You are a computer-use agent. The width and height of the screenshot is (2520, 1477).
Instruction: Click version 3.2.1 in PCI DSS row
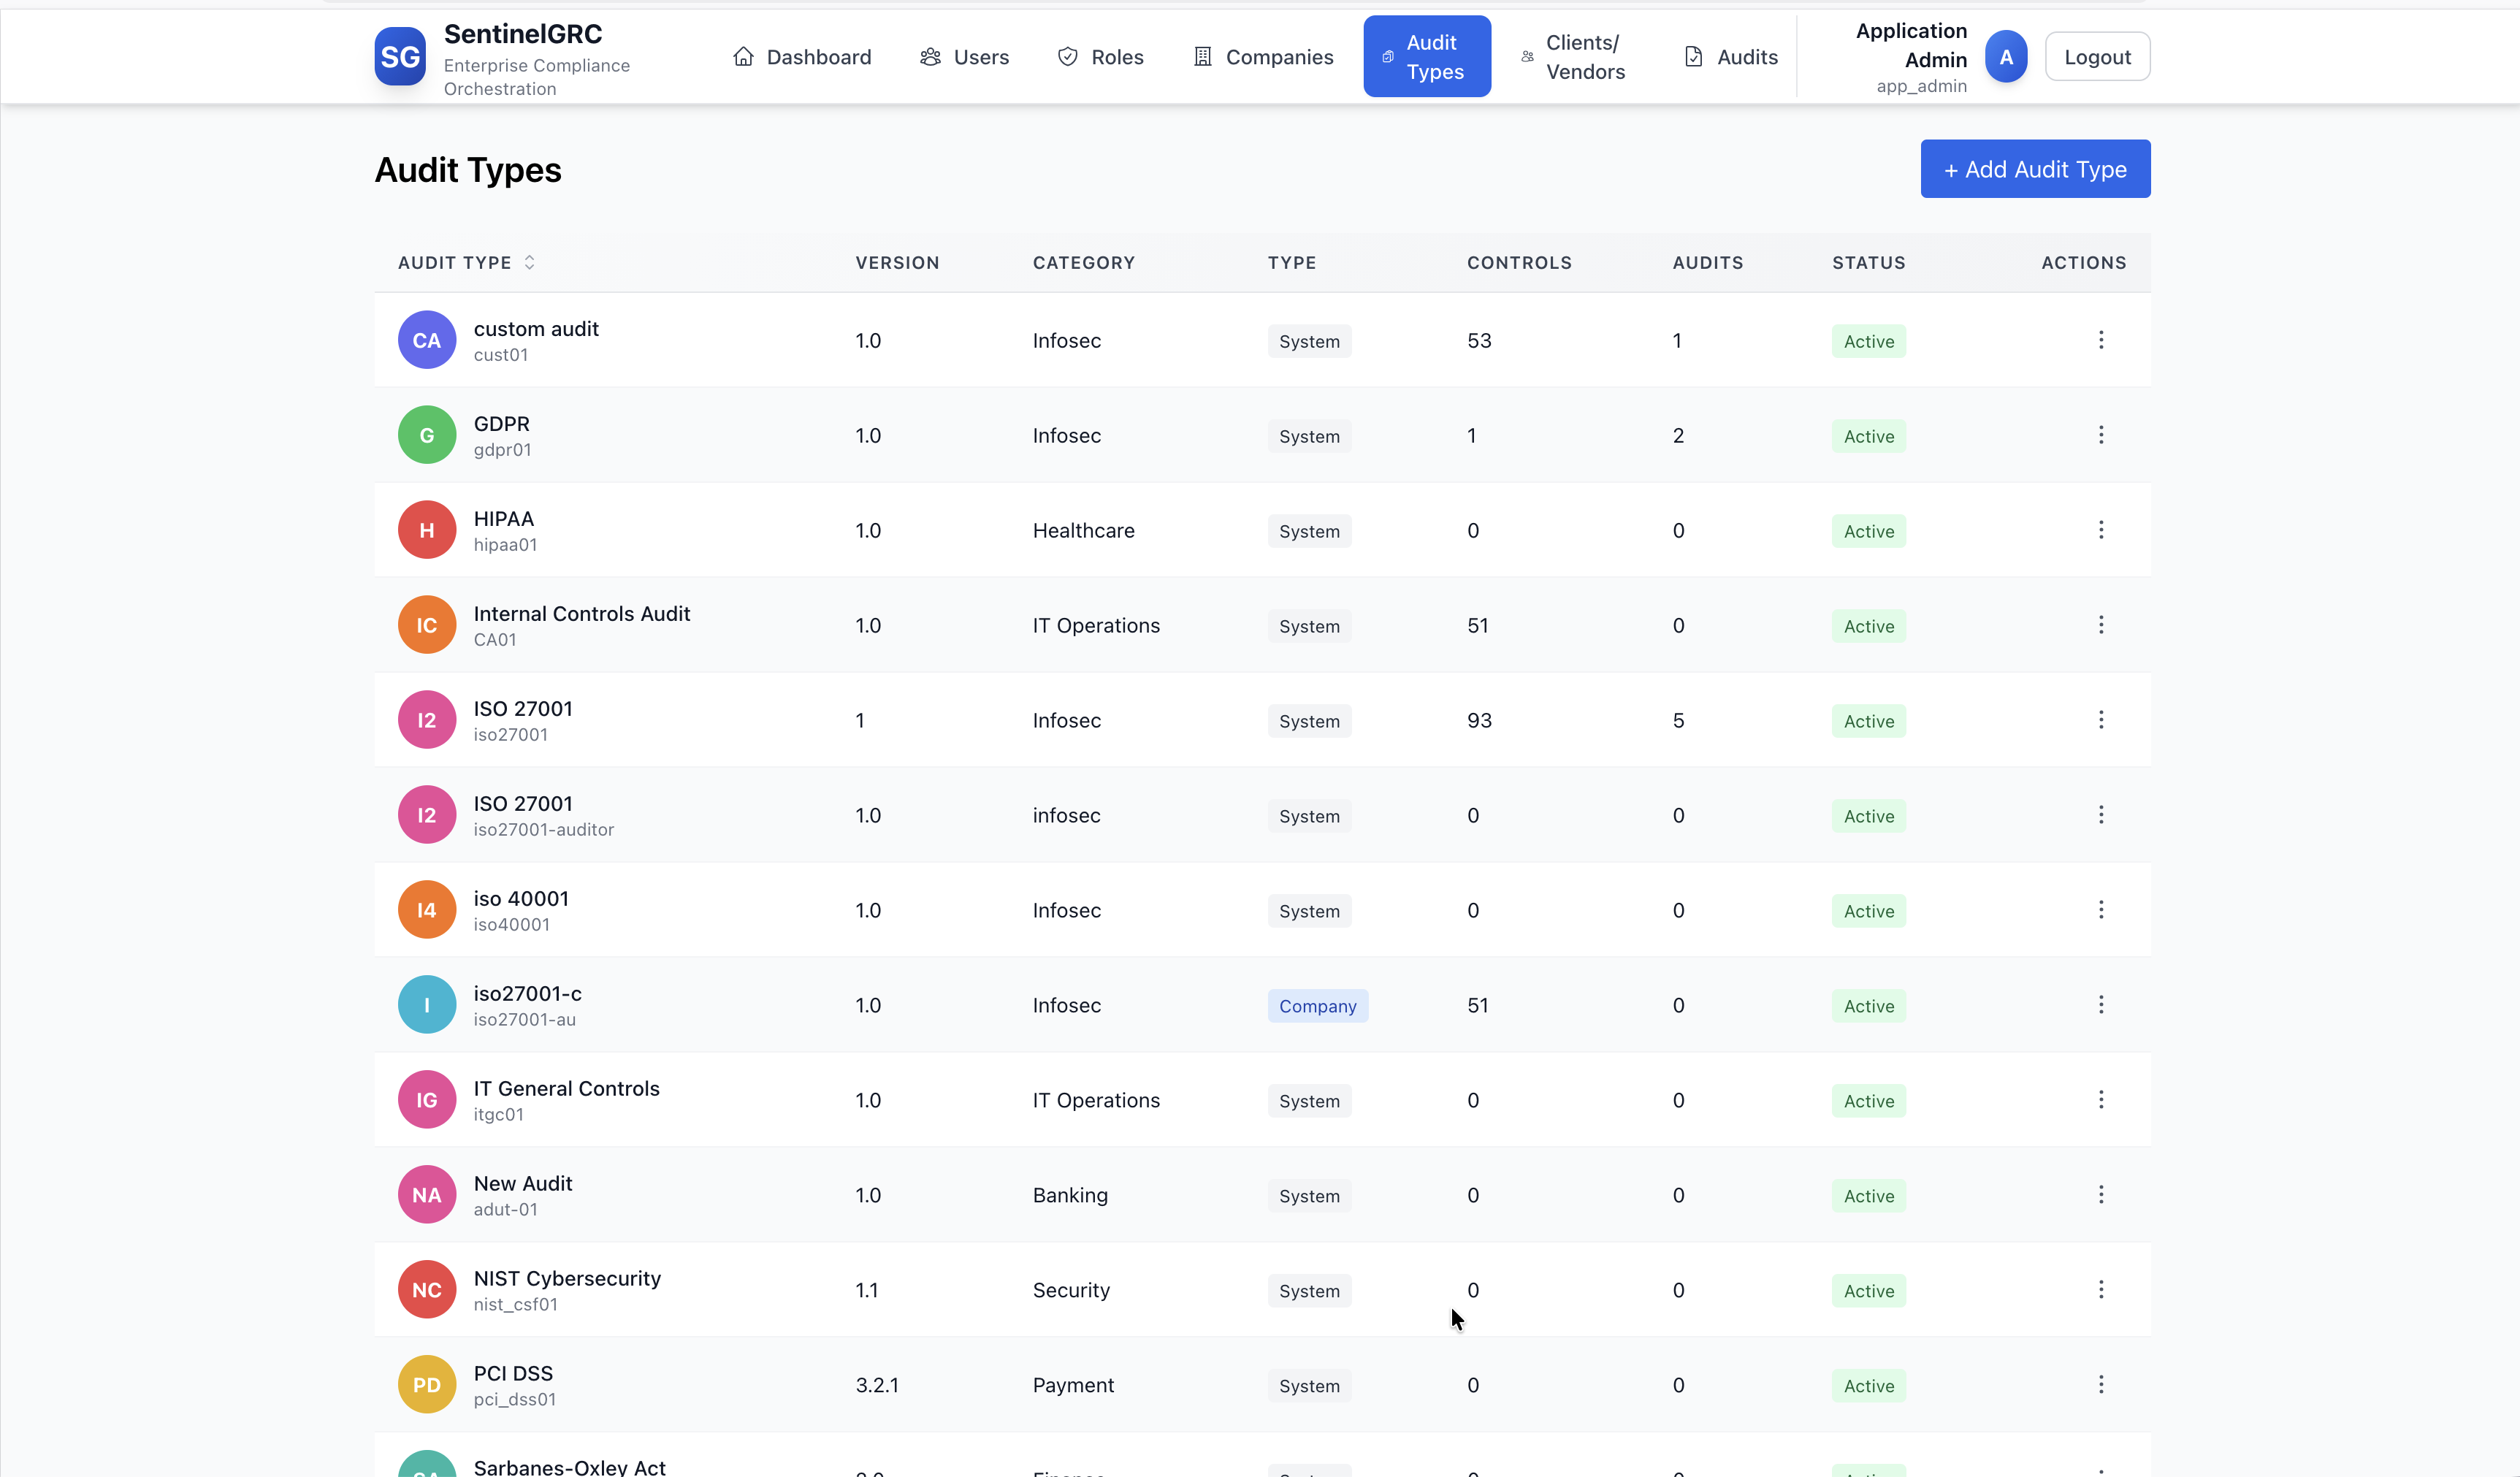point(877,1386)
